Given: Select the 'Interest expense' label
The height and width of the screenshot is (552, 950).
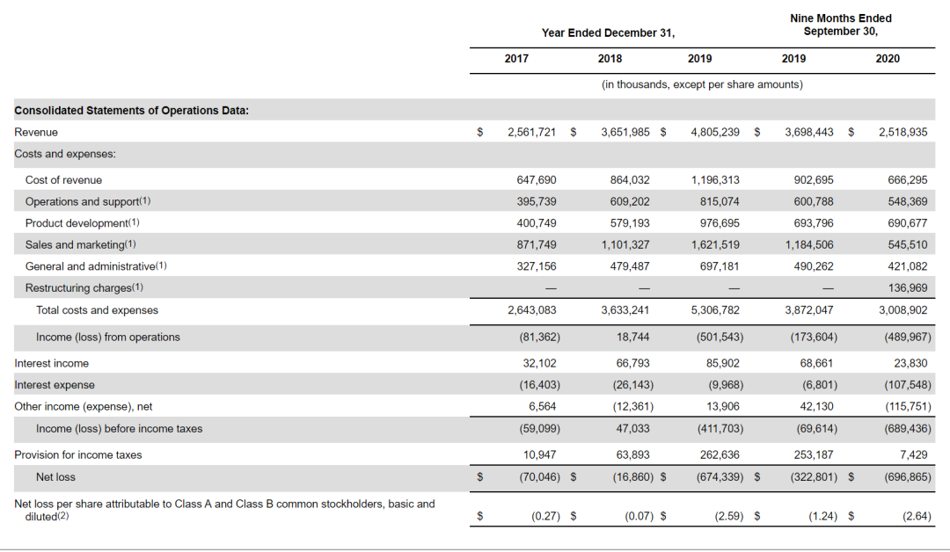Looking at the screenshot, I should click(55, 385).
